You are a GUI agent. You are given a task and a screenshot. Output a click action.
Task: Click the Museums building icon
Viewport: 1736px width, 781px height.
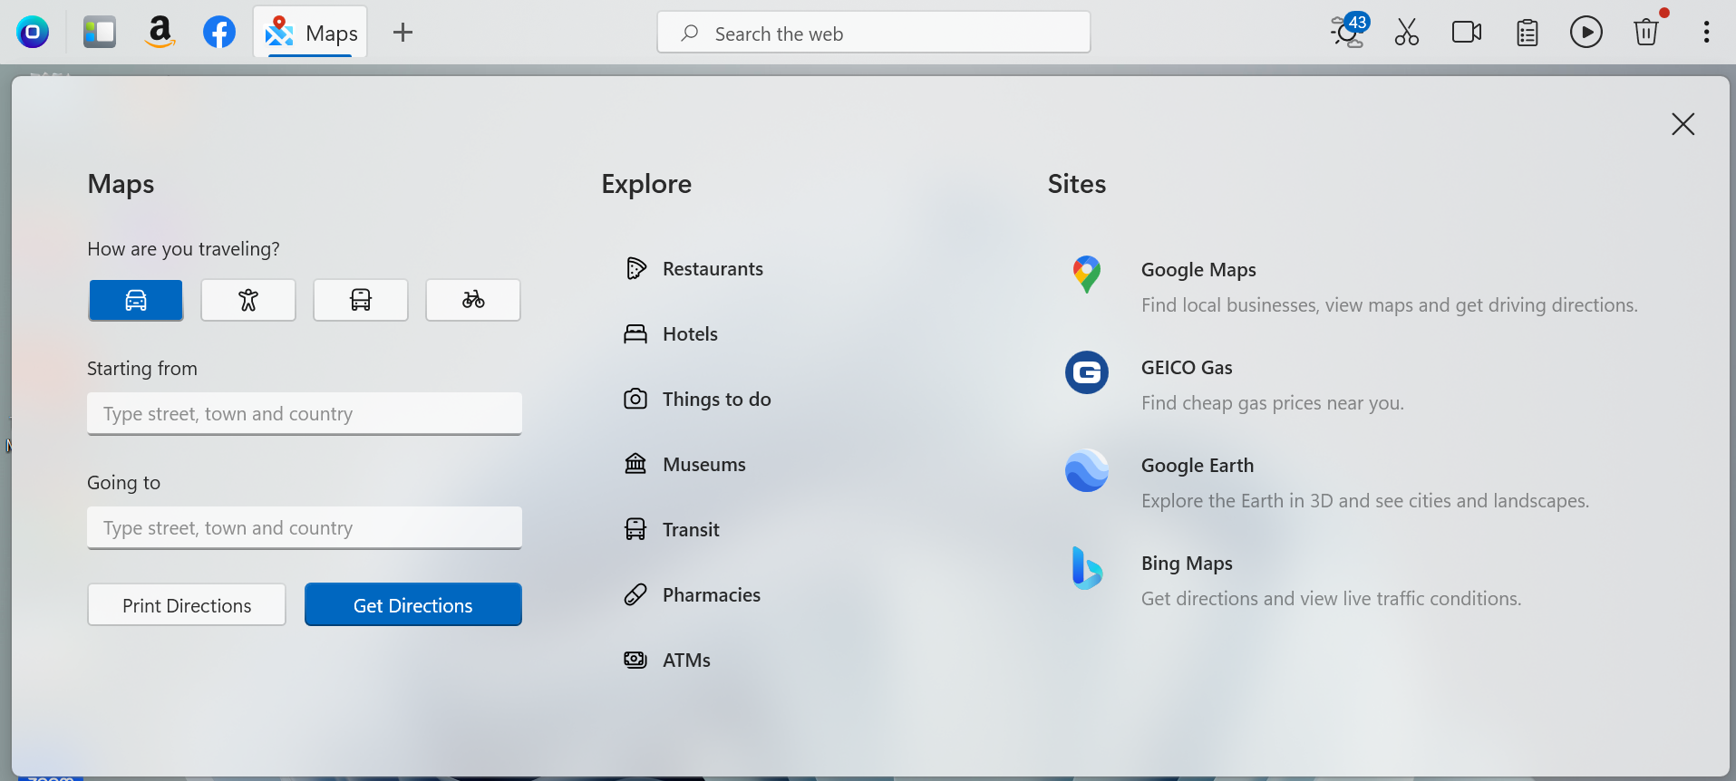click(635, 464)
